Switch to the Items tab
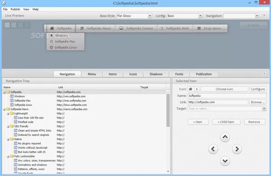The width and height of the screenshot is (271, 176). click(112, 74)
